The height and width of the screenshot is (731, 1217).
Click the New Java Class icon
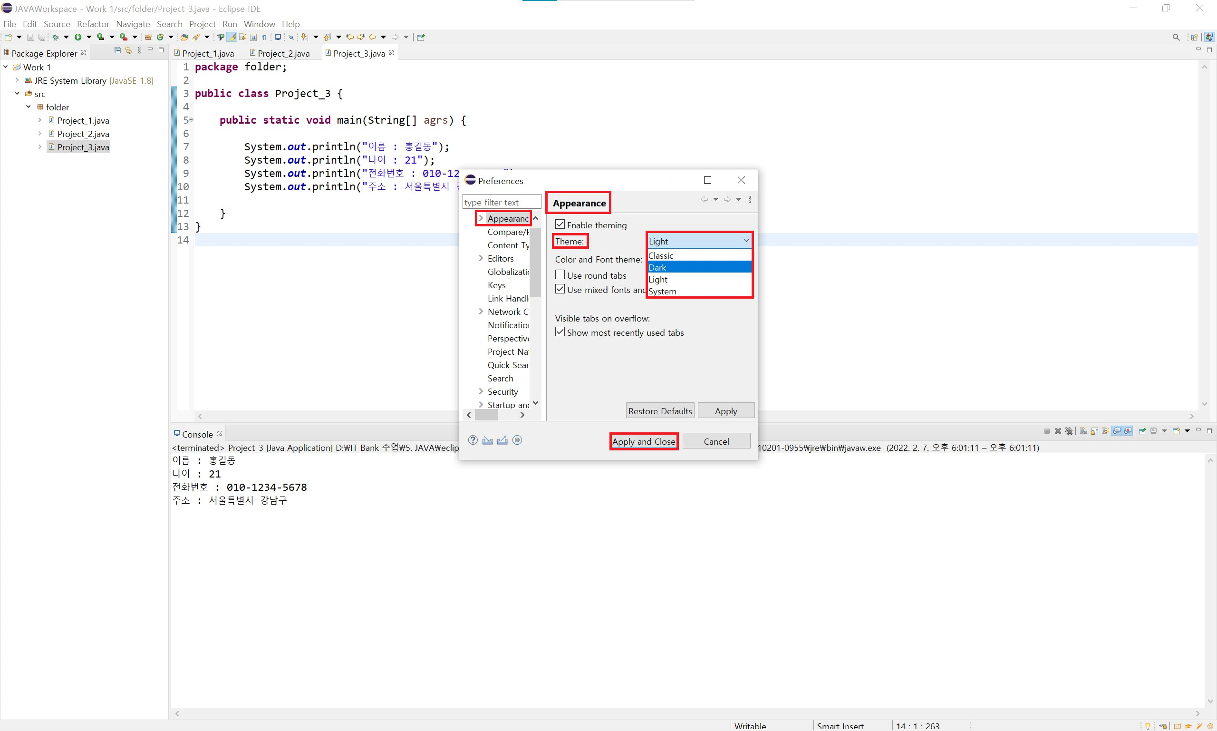tap(160, 37)
